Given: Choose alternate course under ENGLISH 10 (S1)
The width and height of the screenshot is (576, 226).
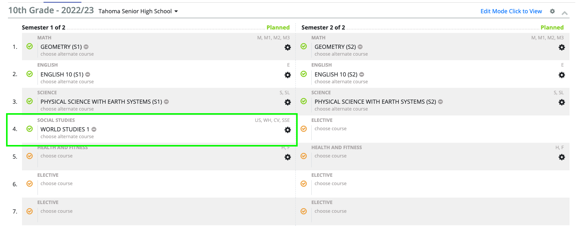Looking at the screenshot, I should [x=67, y=82].
